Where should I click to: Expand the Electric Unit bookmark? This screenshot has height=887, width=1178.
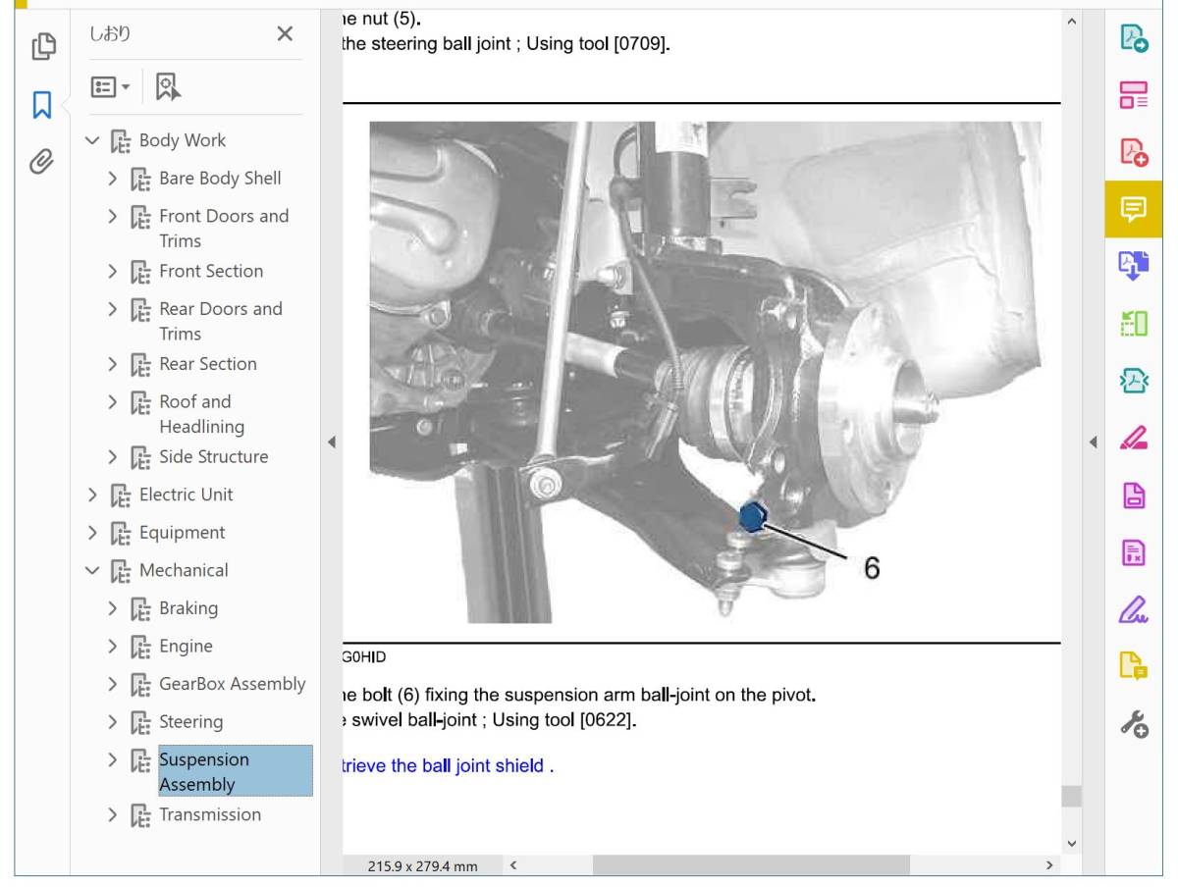point(92,496)
